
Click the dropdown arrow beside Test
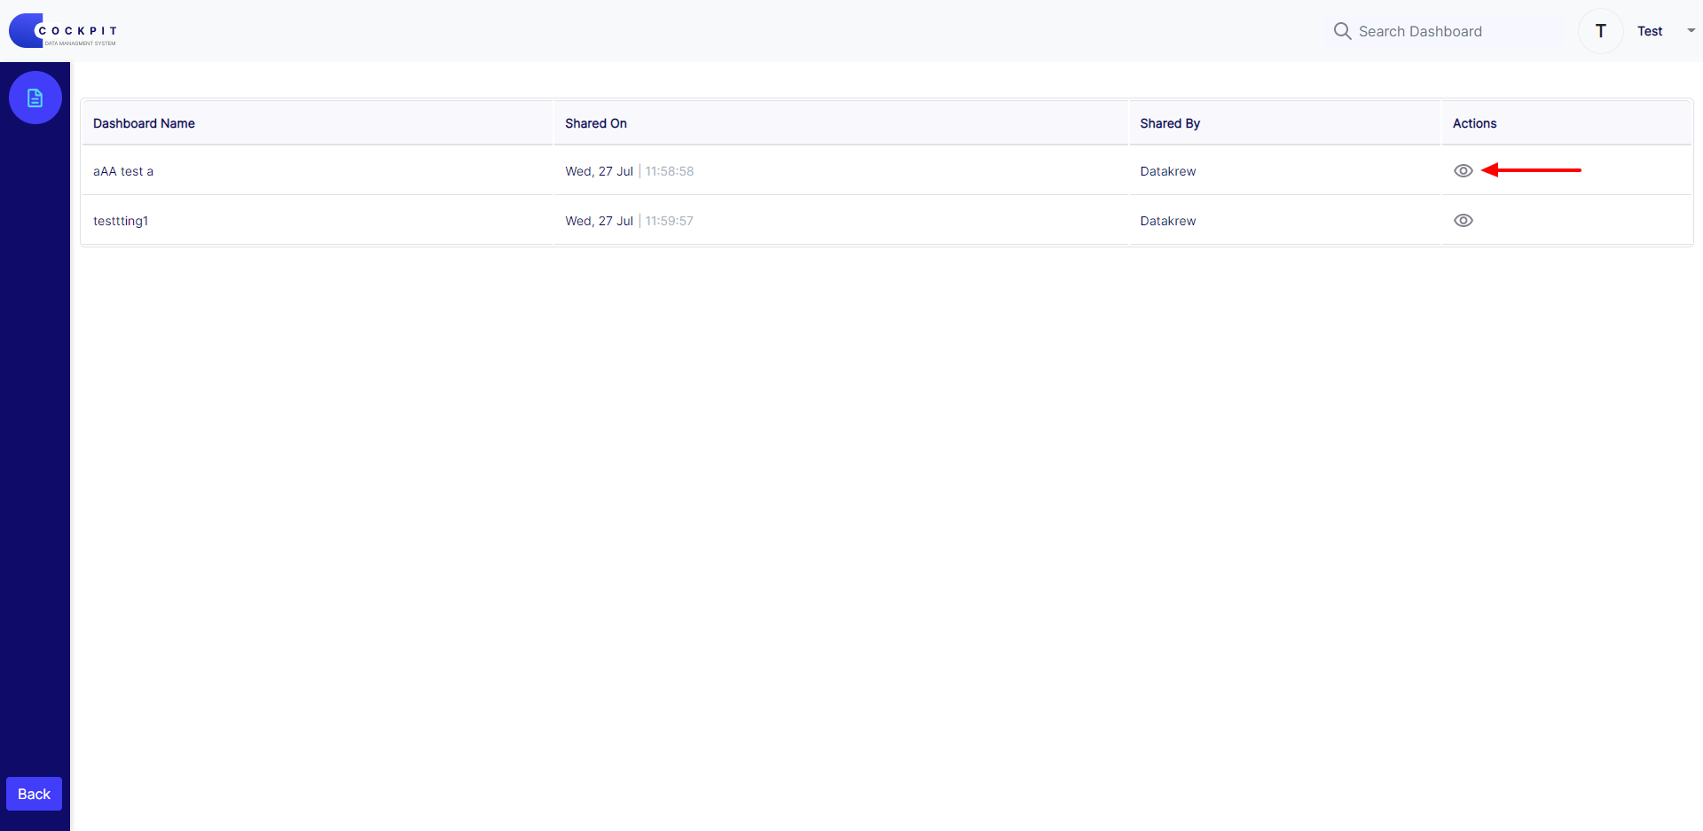[x=1688, y=31]
